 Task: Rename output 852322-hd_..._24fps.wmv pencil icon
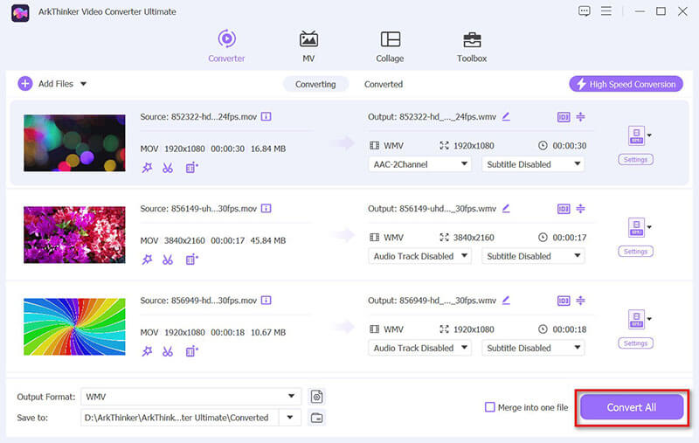point(506,116)
